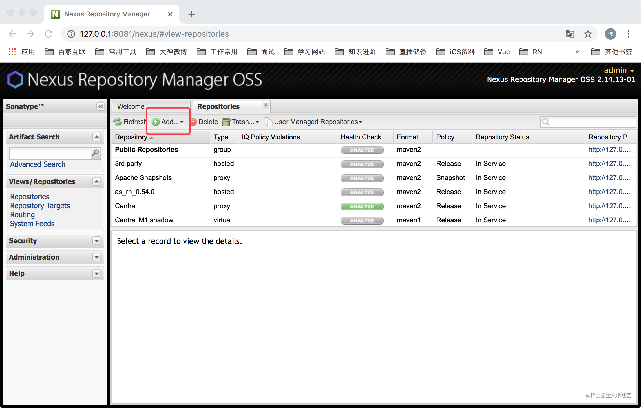
Task: Click the Google Translate icon in address bar
Action: pos(570,34)
